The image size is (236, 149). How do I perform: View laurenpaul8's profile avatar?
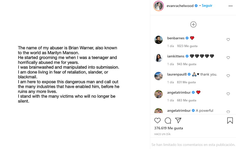pyautogui.click(x=159, y=76)
